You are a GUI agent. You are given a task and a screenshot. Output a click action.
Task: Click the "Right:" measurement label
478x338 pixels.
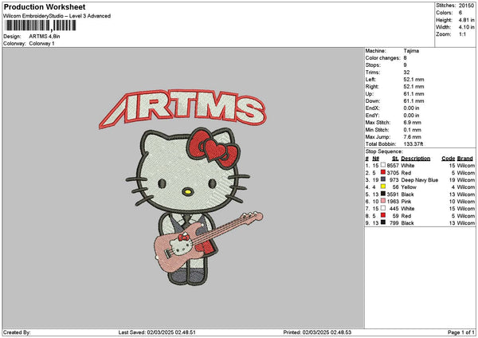click(372, 87)
